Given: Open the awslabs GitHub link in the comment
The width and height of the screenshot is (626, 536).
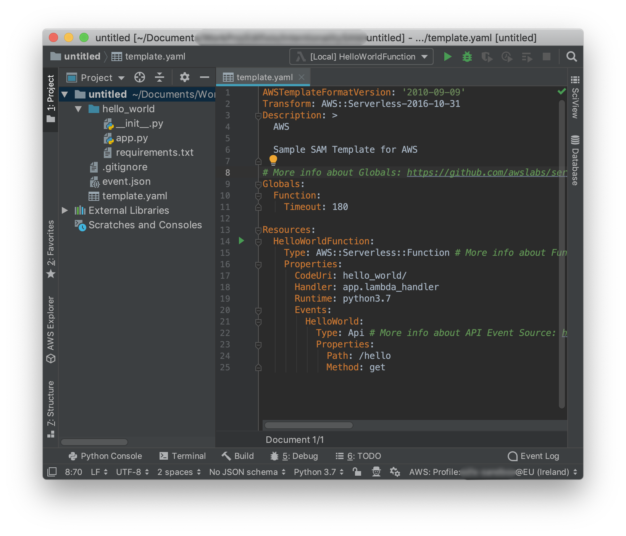Looking at the screenshot, I should pyautogui.click(x=485, y=173).
